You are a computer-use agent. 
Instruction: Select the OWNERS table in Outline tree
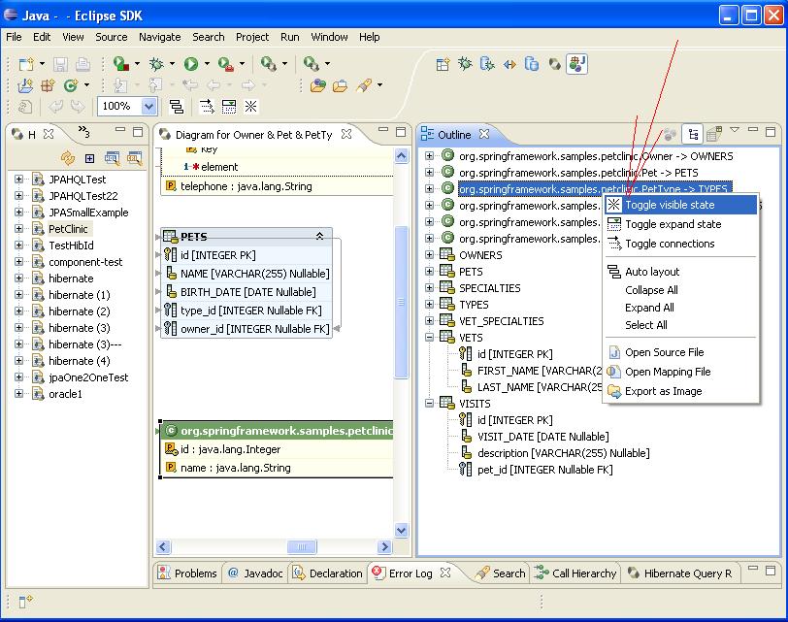coord(480,255)
